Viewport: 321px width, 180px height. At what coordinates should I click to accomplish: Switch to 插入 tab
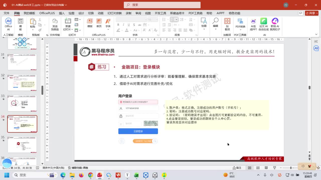[62, 13]
